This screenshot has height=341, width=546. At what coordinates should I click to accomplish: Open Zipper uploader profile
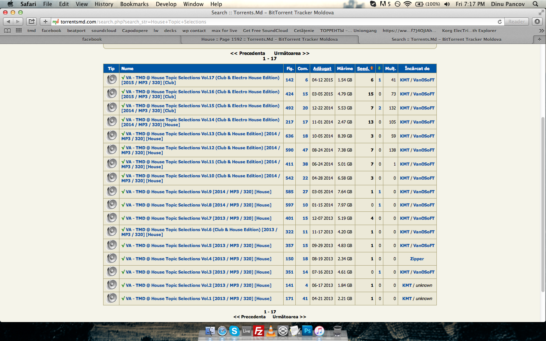[417, 259]
